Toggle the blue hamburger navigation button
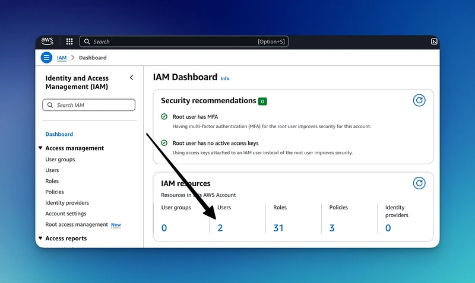 pyautogui.click(x=46, y=58)
